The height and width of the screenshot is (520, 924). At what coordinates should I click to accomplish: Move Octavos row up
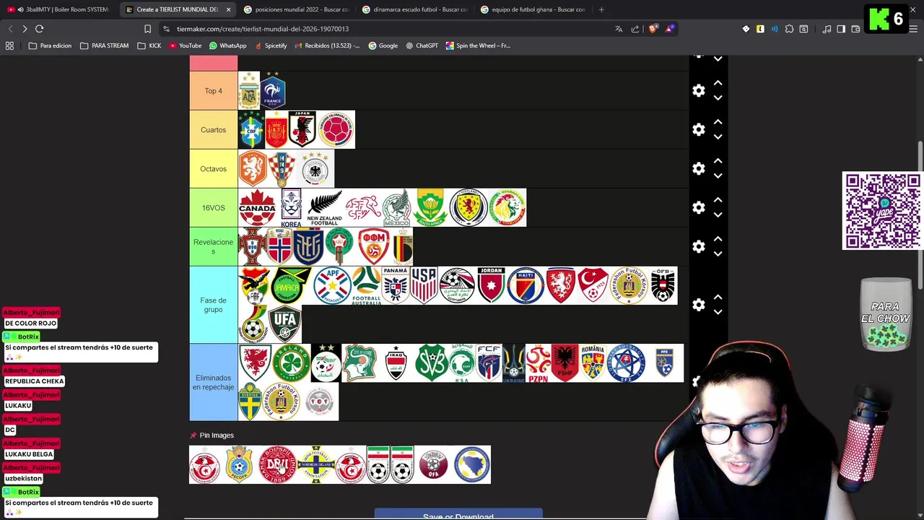[718, 161]
